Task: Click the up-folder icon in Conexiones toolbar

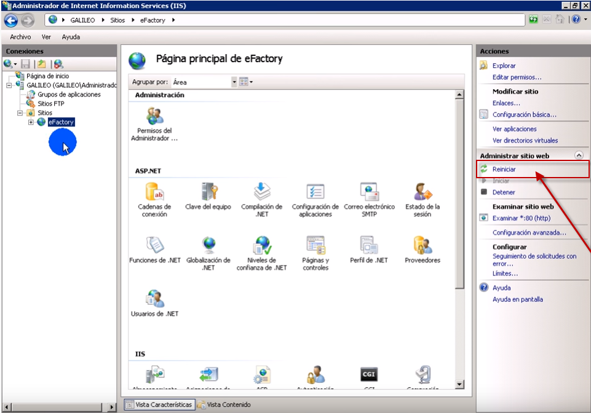Action: [x=41, y=64]
